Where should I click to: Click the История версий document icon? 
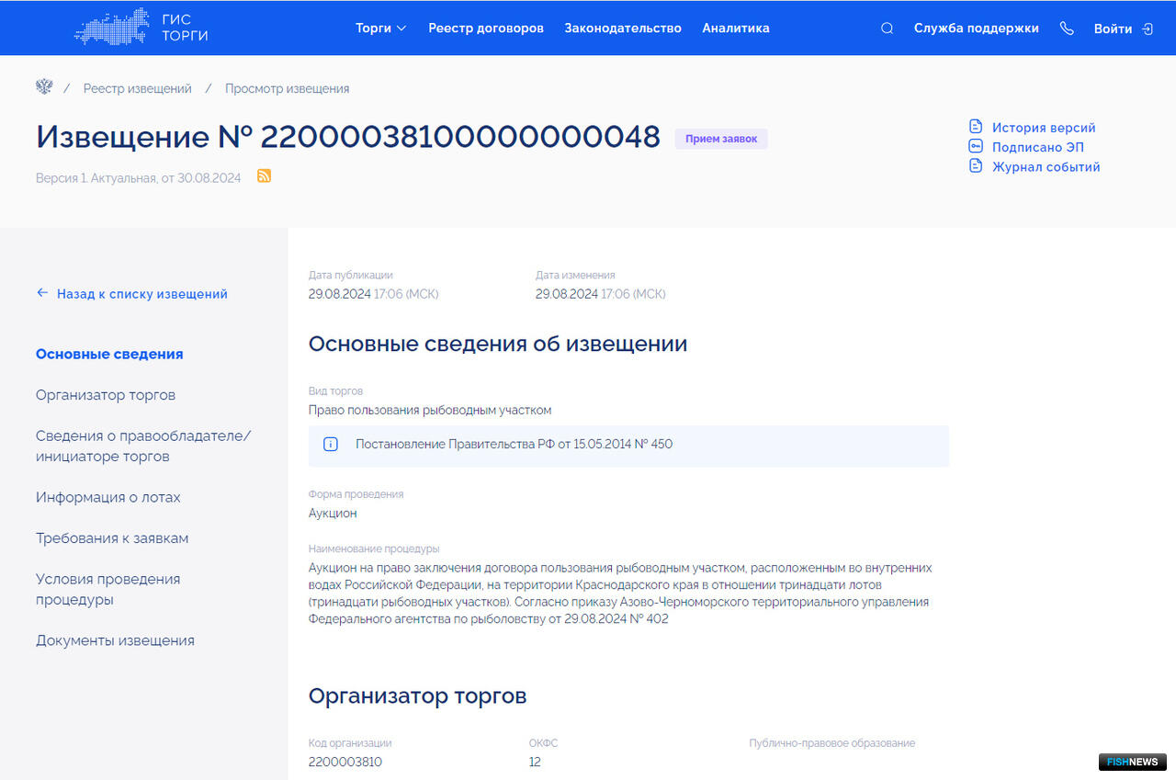coord(976,127)
